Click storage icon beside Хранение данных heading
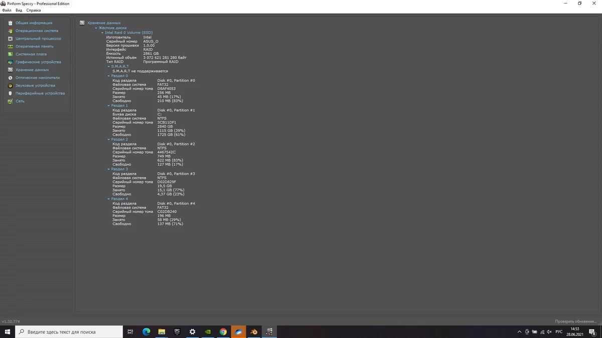The height and width of the screenshot is (338, 602). 82,23
